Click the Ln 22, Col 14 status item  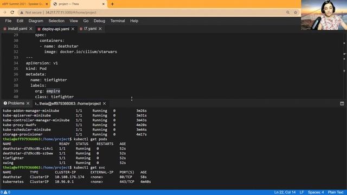[285, 192]
